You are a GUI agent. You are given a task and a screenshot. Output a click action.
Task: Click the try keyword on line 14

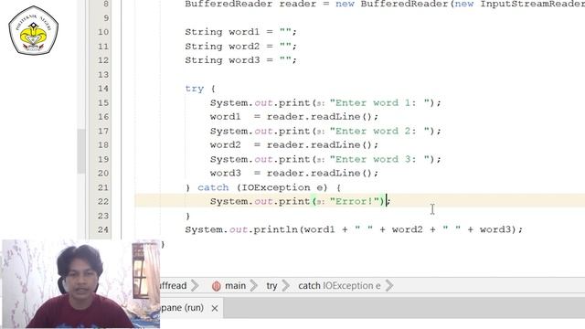coord(195,89)
